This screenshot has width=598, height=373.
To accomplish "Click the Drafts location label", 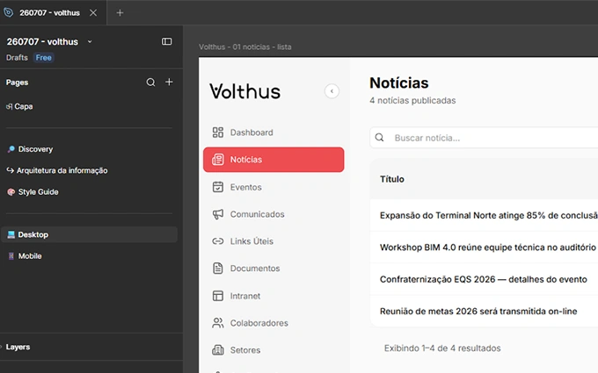I will (17, 57).
